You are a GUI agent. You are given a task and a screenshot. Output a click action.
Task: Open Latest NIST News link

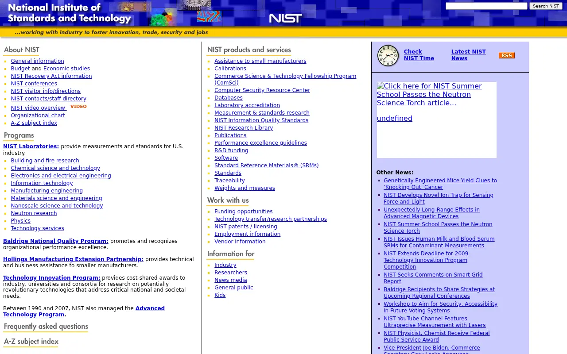coord(469,55)
